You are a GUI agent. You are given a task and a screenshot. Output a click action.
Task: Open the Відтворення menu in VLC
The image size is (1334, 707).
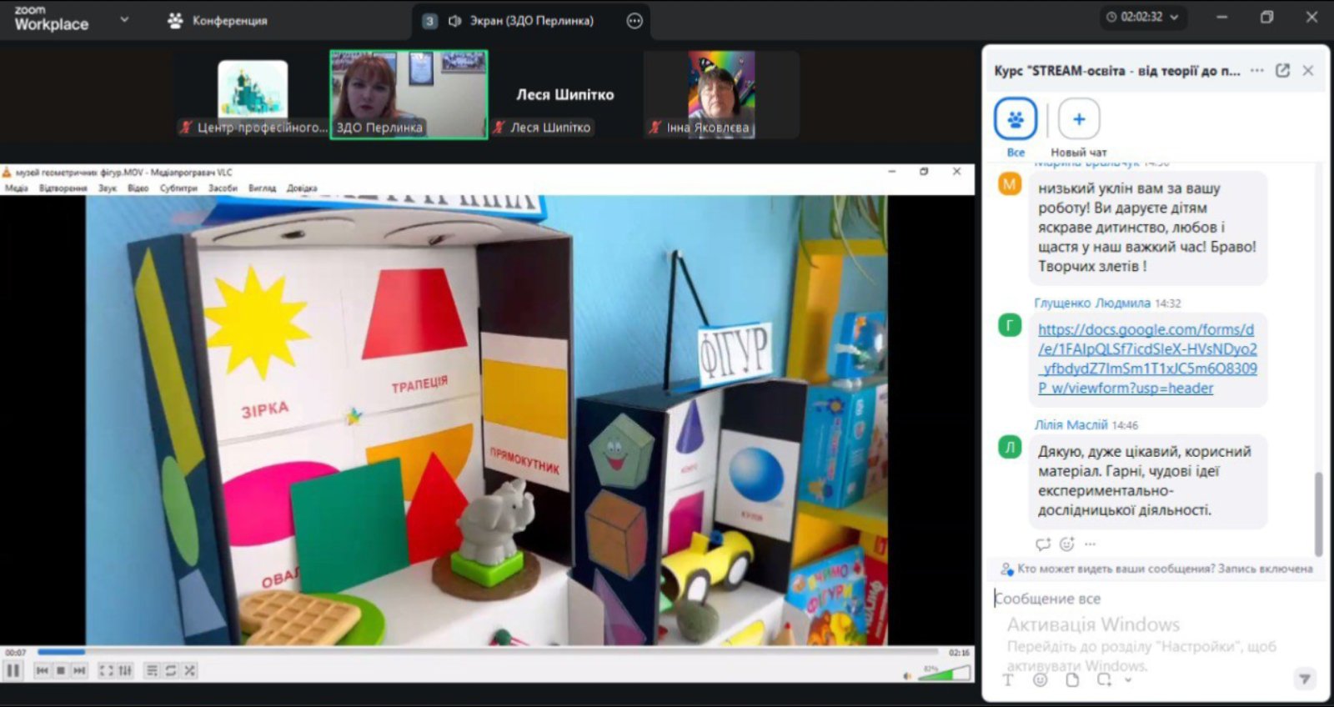(63, 188)
